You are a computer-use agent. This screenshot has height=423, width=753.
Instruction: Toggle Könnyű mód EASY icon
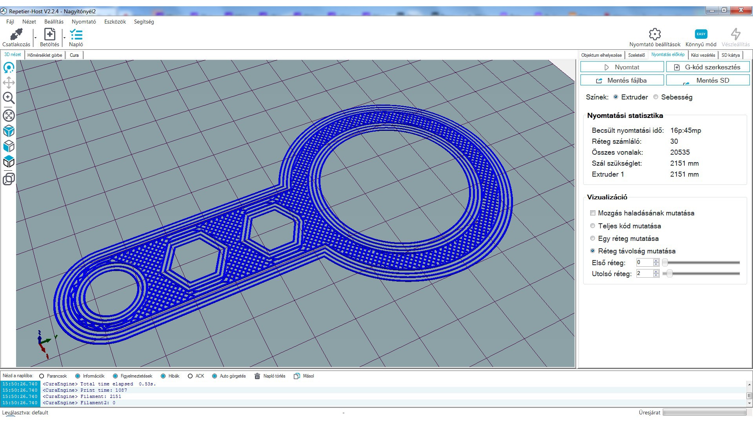(701, 34)
